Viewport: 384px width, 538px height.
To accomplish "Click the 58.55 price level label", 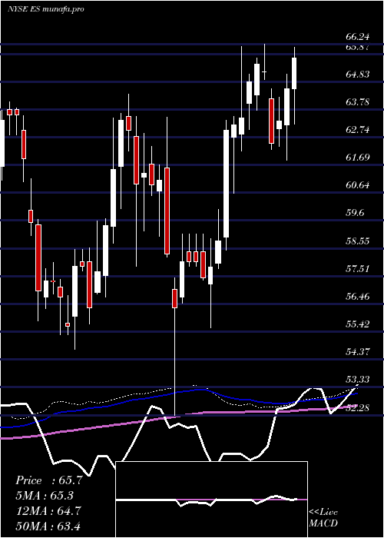I will 358,241.
